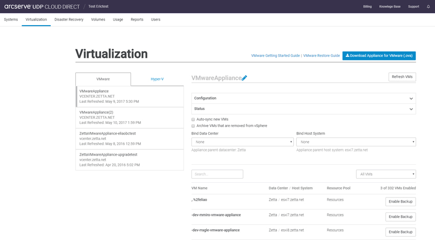Click the Resource Pool column header
The image size is (435, 240).
338,188
